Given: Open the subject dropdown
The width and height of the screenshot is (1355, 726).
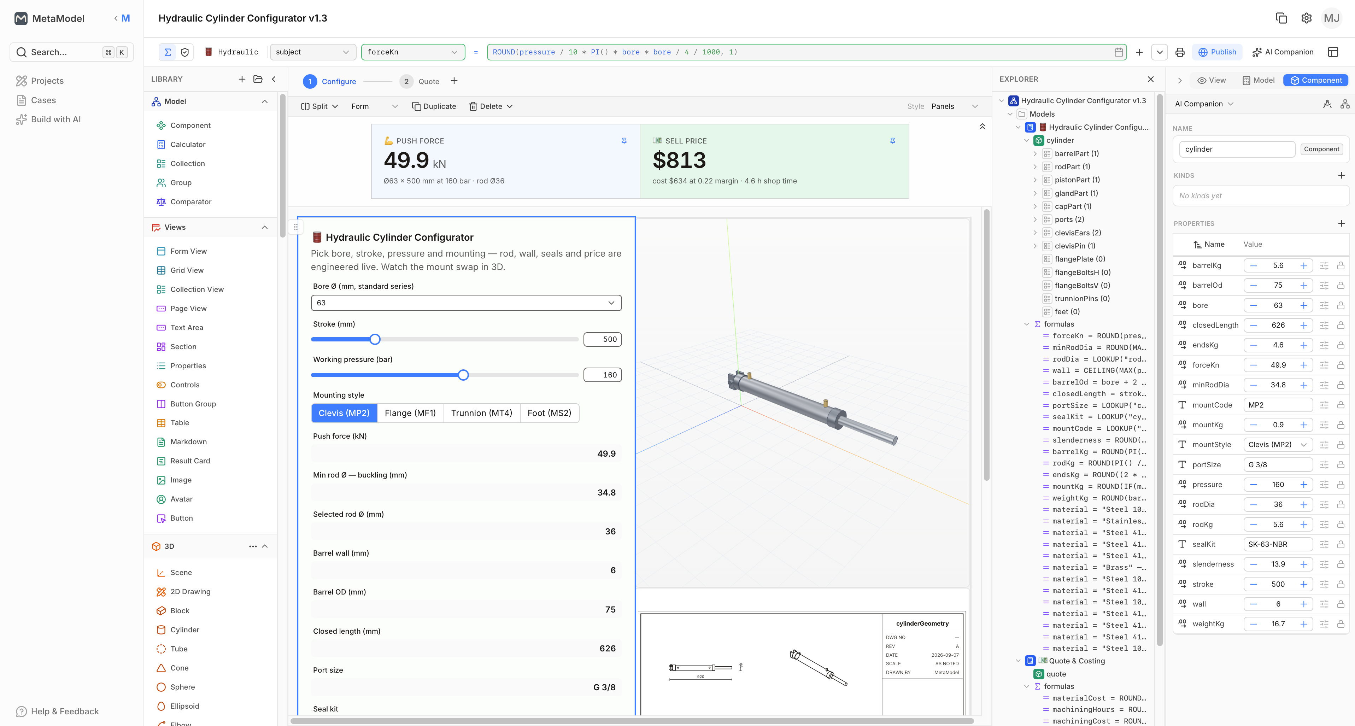Looking at the screenshot, I should click(x=312, y=52).
